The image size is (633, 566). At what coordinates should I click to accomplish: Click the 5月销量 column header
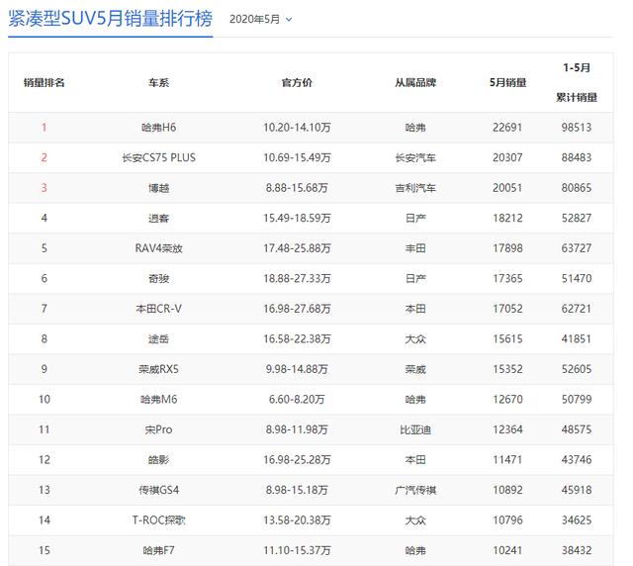507,83
